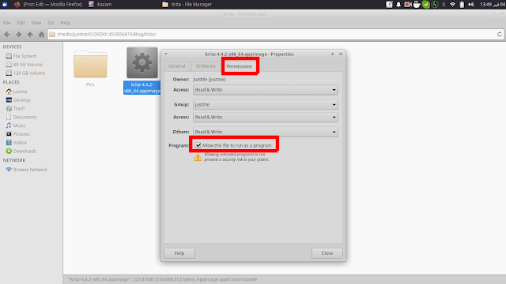Open the notes tray icon
Image resolution: width=506 pixels, height=284 pixels.
[x=390, y=4]
